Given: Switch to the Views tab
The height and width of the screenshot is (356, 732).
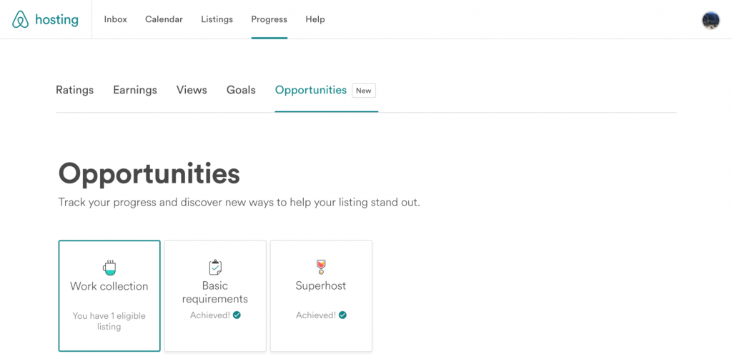Looking at the screenshot, I should pyautogui.click(x=192, y=90).
